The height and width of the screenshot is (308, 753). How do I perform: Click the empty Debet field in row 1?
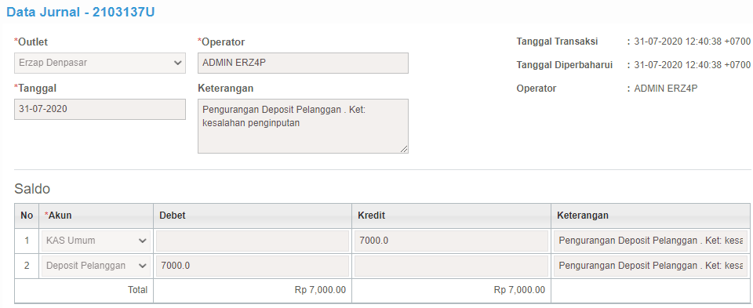point(252,241)
